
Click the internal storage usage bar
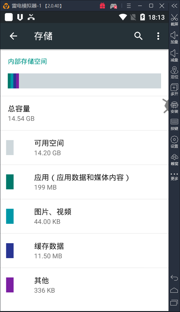click(x=84, y=80)
